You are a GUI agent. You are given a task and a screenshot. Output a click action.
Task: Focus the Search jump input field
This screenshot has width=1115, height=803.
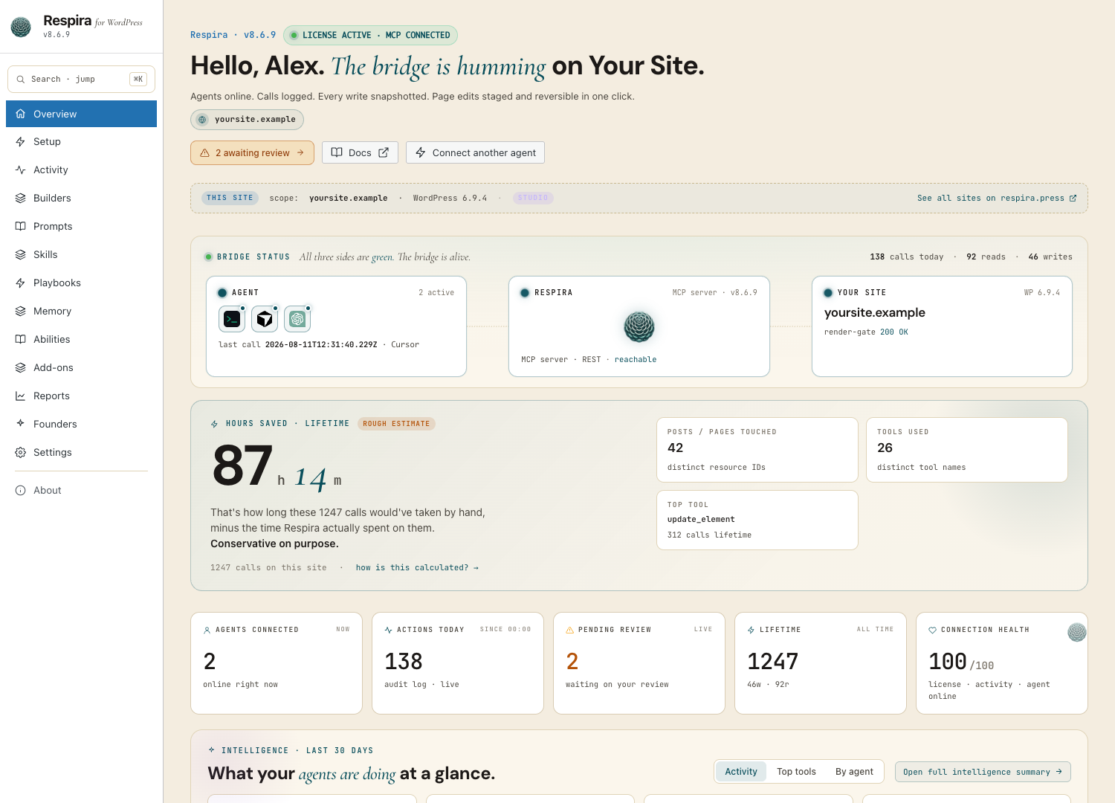point(81,79)
